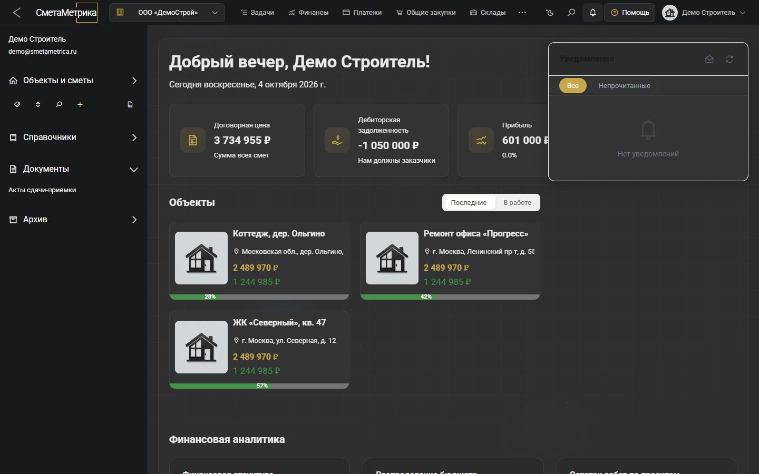Open the ООО «ДемоСтрой» company dropdown
Viewport: 759px width, 474px height.
pos(167,13)
